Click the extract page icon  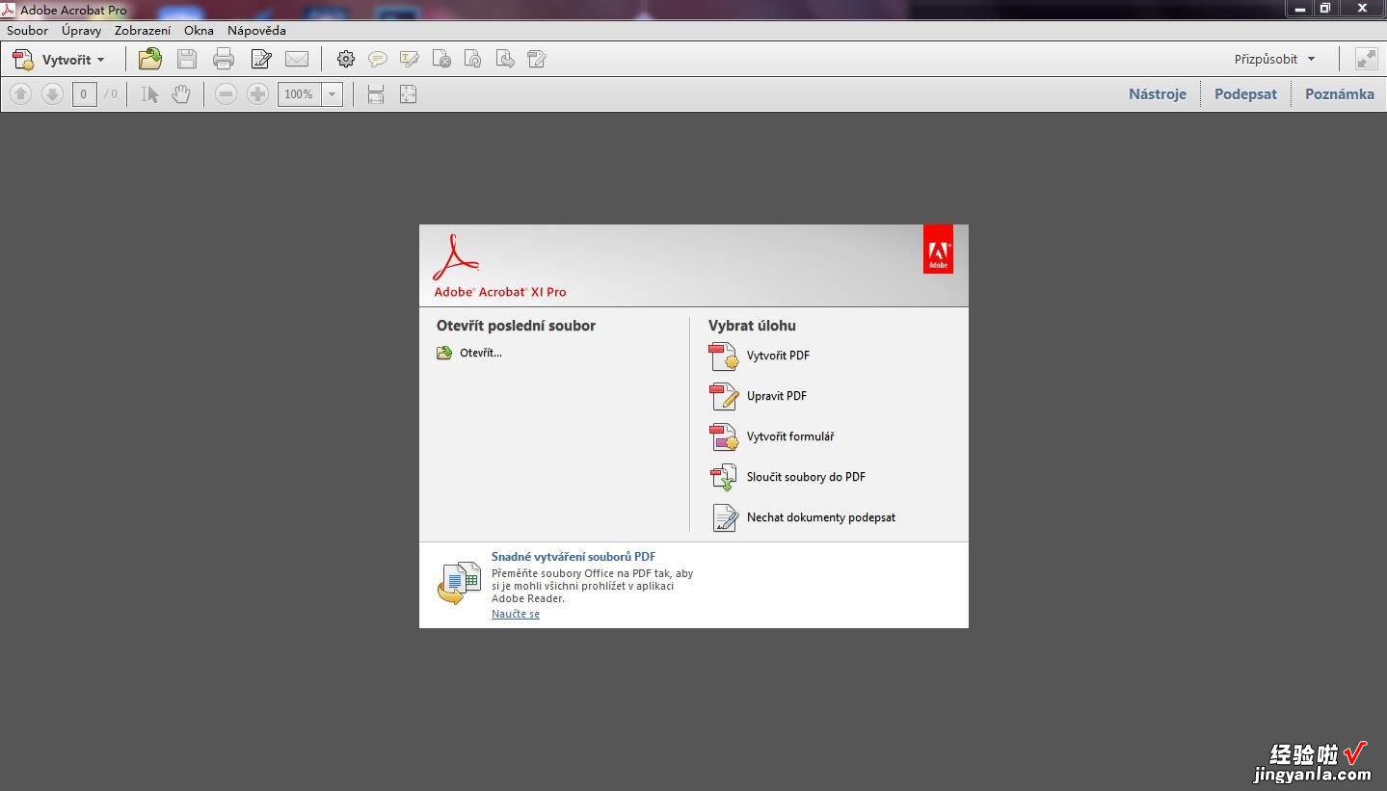click(x=505, y=60)
